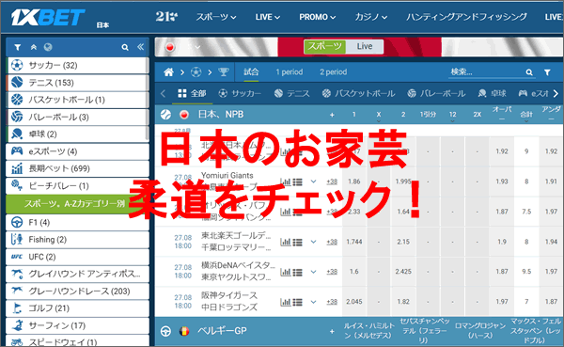Open the +38 markets link for 東北楽天 match
Viewport: 564px width, 347px height.
pyautogui.click(x=332, y=242)
